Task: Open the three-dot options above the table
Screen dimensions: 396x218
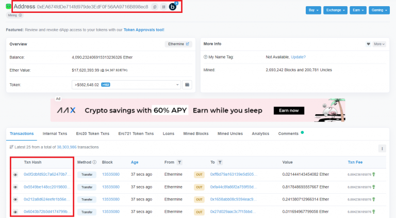Action: pyautogui.click(x=382, y=148)
